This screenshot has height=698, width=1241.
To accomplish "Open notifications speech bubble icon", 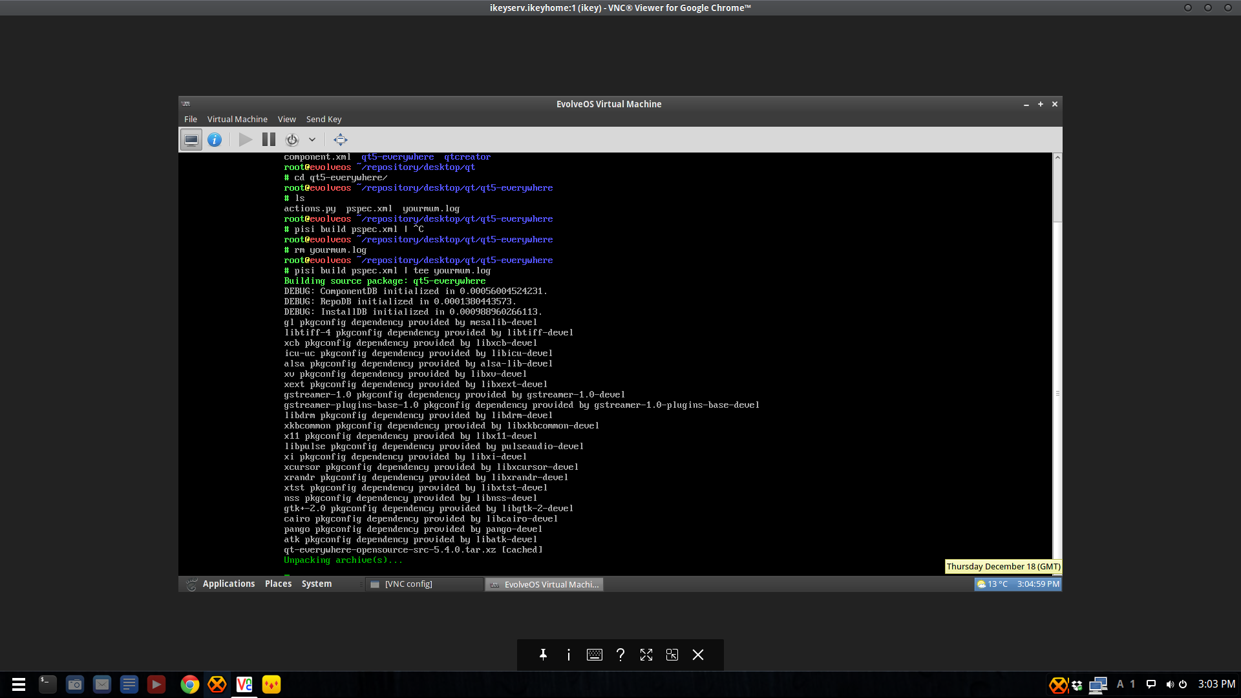I will point(1151,684).
